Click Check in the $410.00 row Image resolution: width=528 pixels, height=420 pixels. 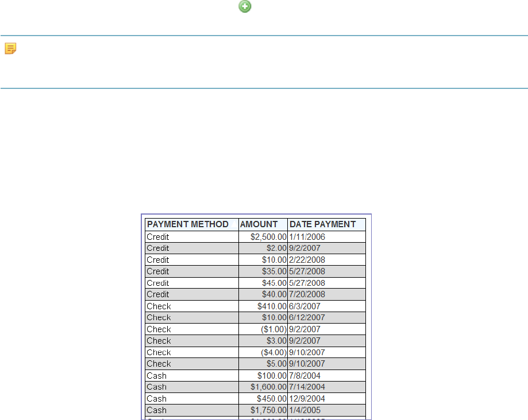(191, 306)
